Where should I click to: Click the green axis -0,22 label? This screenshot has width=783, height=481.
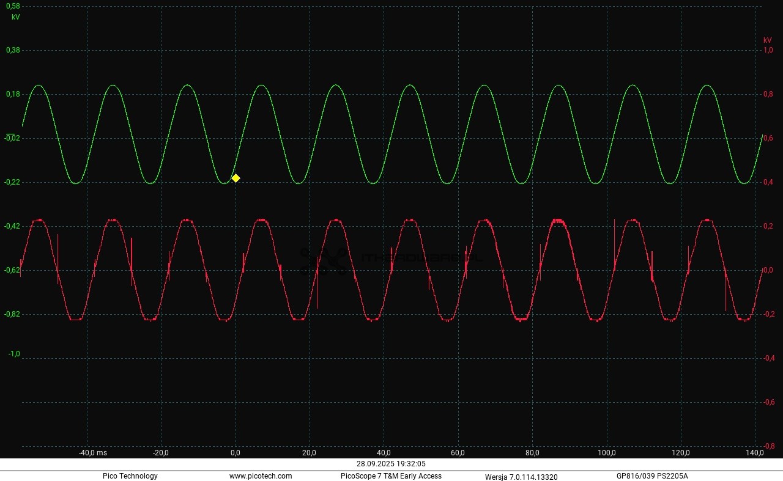pyautogui.click(x=12, y=182)
